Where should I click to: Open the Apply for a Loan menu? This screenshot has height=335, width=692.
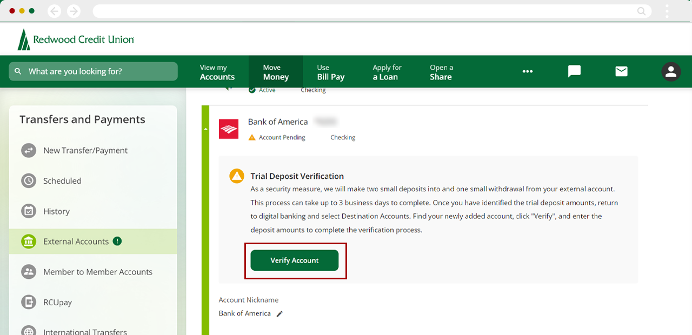click(x=387, y=72)
